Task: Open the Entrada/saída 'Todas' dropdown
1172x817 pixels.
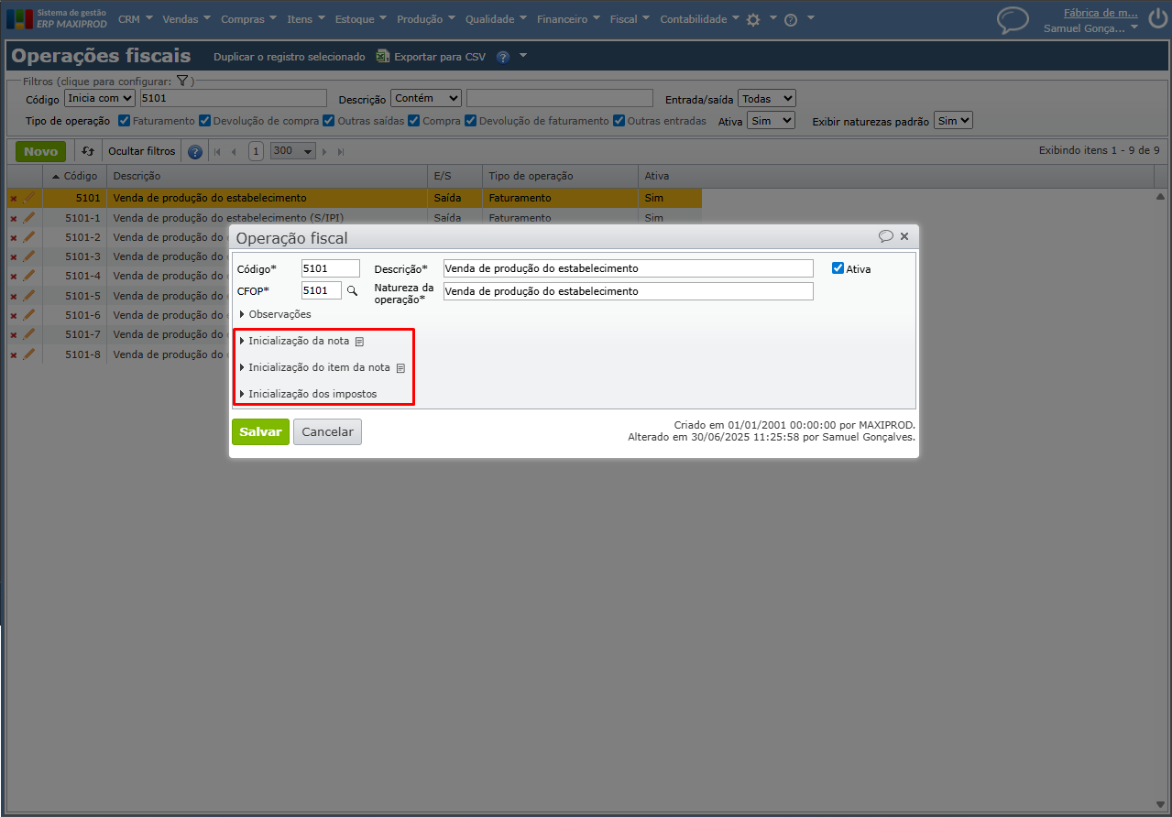Action: tap(767, 98)
